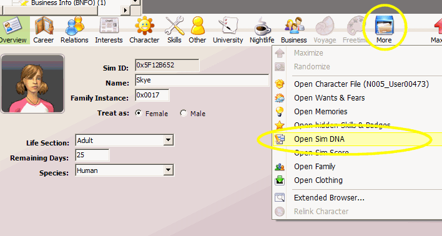Open the Nightlife coffee cup icon

pyautogui.click(x=262, y=26)
